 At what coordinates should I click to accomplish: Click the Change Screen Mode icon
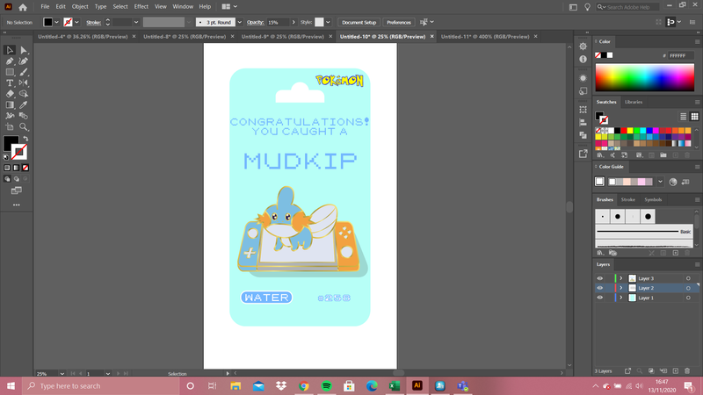click(17, 190)
